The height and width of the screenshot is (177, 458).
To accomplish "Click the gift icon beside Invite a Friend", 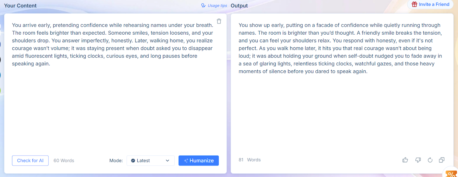I will (x=414, y=4).
